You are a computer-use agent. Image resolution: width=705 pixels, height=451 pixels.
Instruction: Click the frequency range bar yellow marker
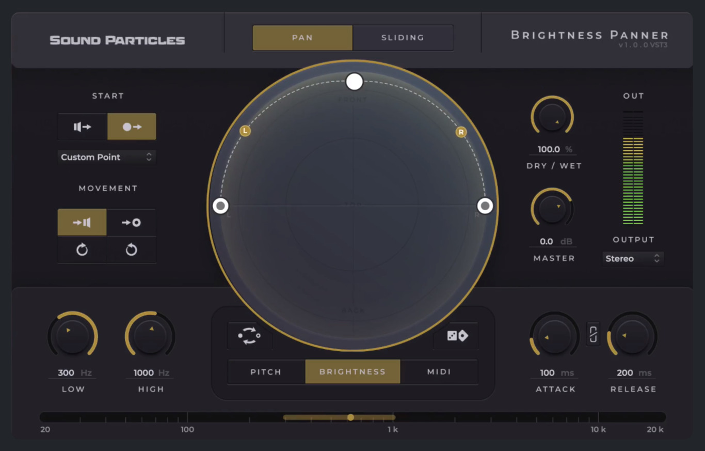tap(350, 417)
